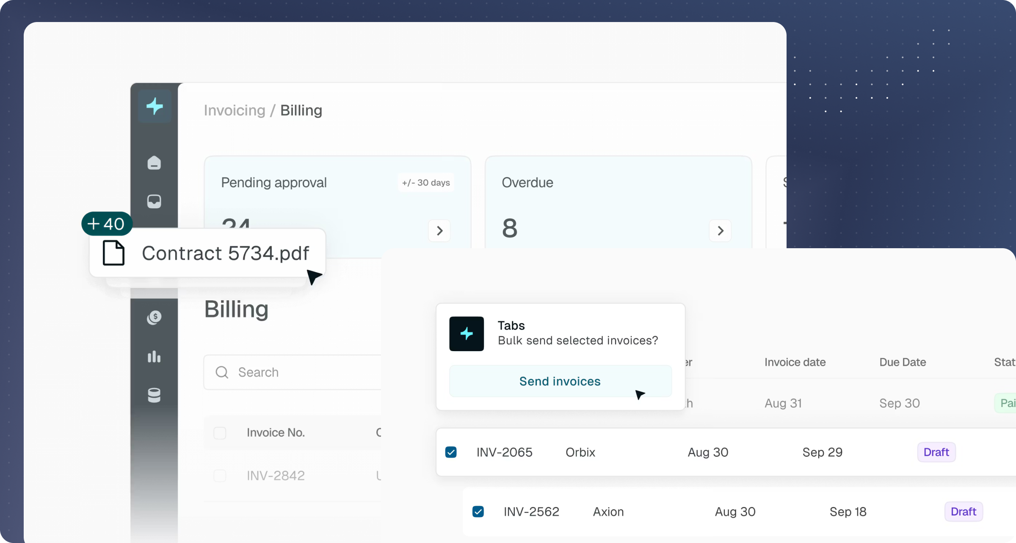Click the Contract 5734.pdf document icon
Viewport: 1016px width, 543px height.
[114, 253]
